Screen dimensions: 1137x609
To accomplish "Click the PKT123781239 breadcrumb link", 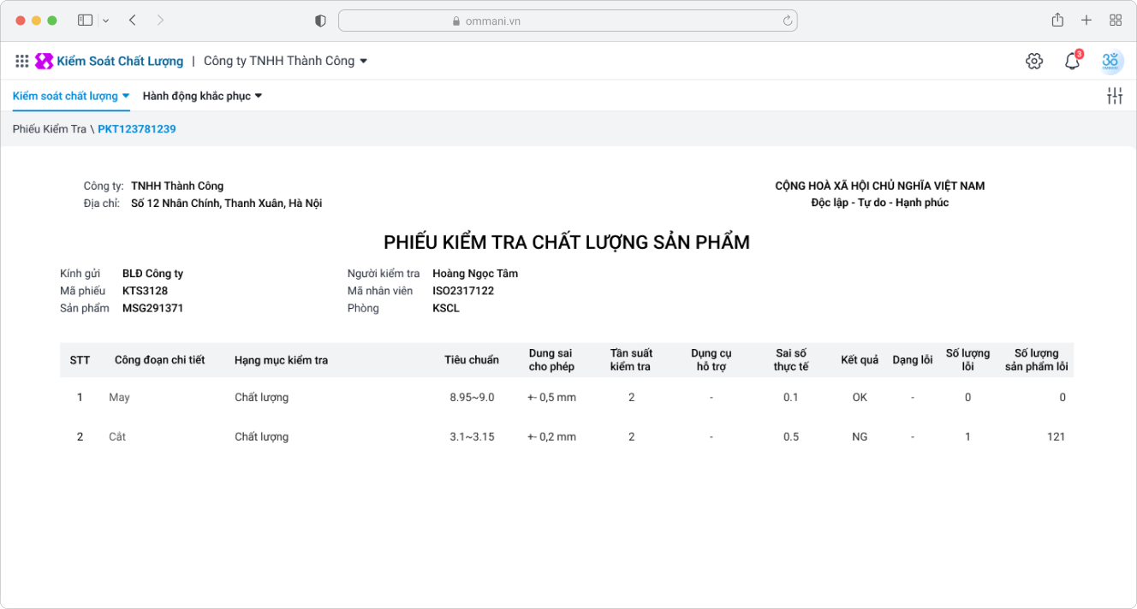I will point(137,129).
